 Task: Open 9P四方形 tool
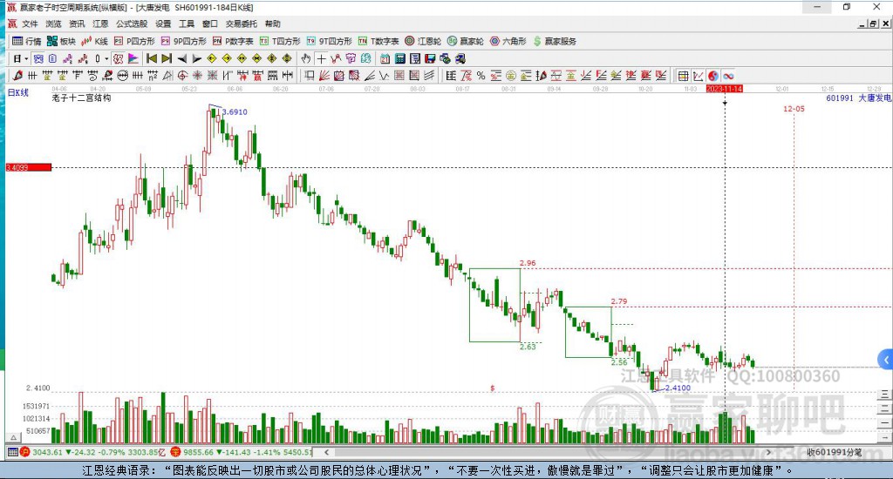pyautogui.click(x=183, y=41)
